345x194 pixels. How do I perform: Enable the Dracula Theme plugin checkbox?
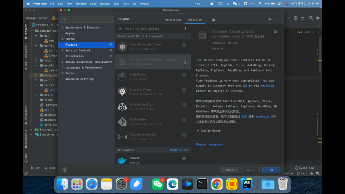pyautogui.click(x=184, y=90)
